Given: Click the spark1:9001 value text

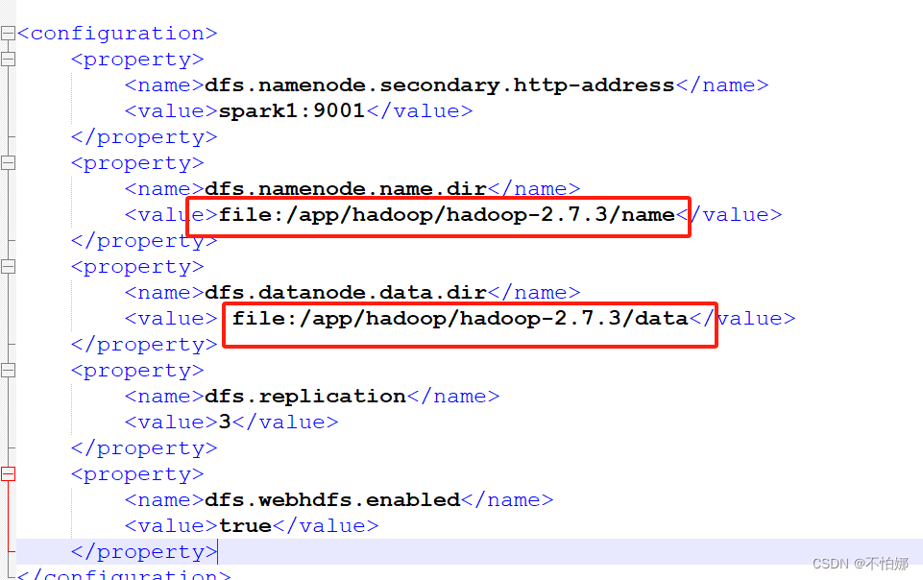Looking at the screenshot, I should pos(292,110).
